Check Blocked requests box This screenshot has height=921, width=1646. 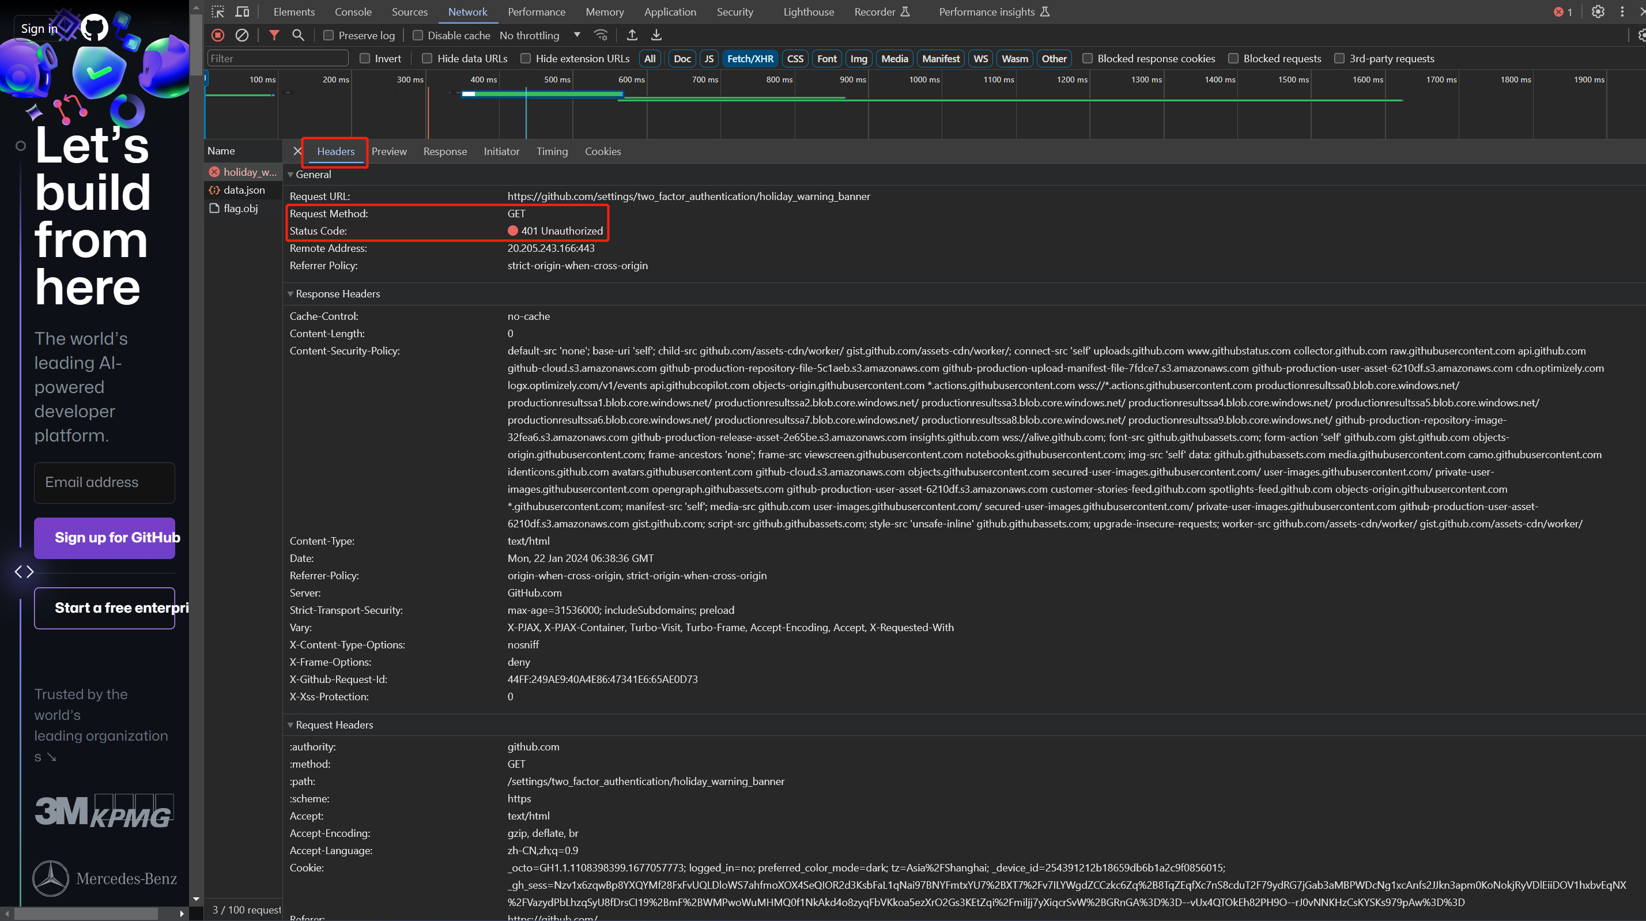(1233, 58)
